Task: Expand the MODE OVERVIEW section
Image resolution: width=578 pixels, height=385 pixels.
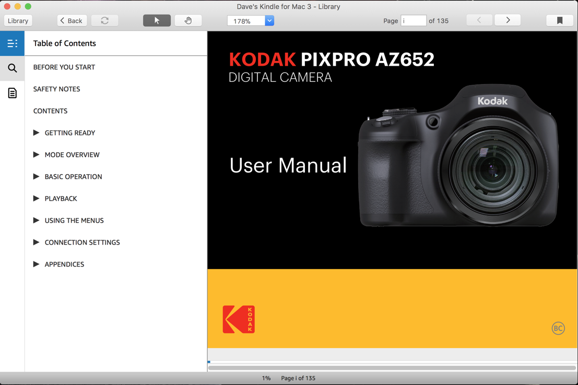Action: coord(36,155)
